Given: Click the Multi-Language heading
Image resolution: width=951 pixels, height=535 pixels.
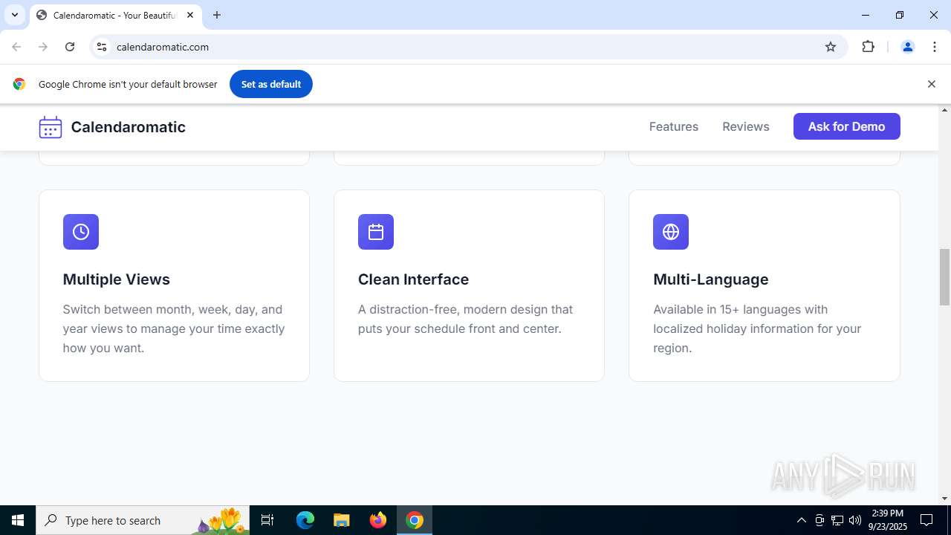Looking at the screenshot, I should coord(711,279).
